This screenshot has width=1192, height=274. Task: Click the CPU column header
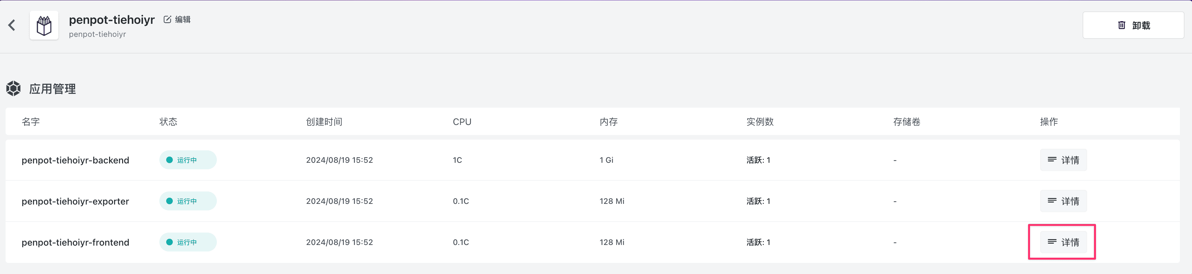461,122
